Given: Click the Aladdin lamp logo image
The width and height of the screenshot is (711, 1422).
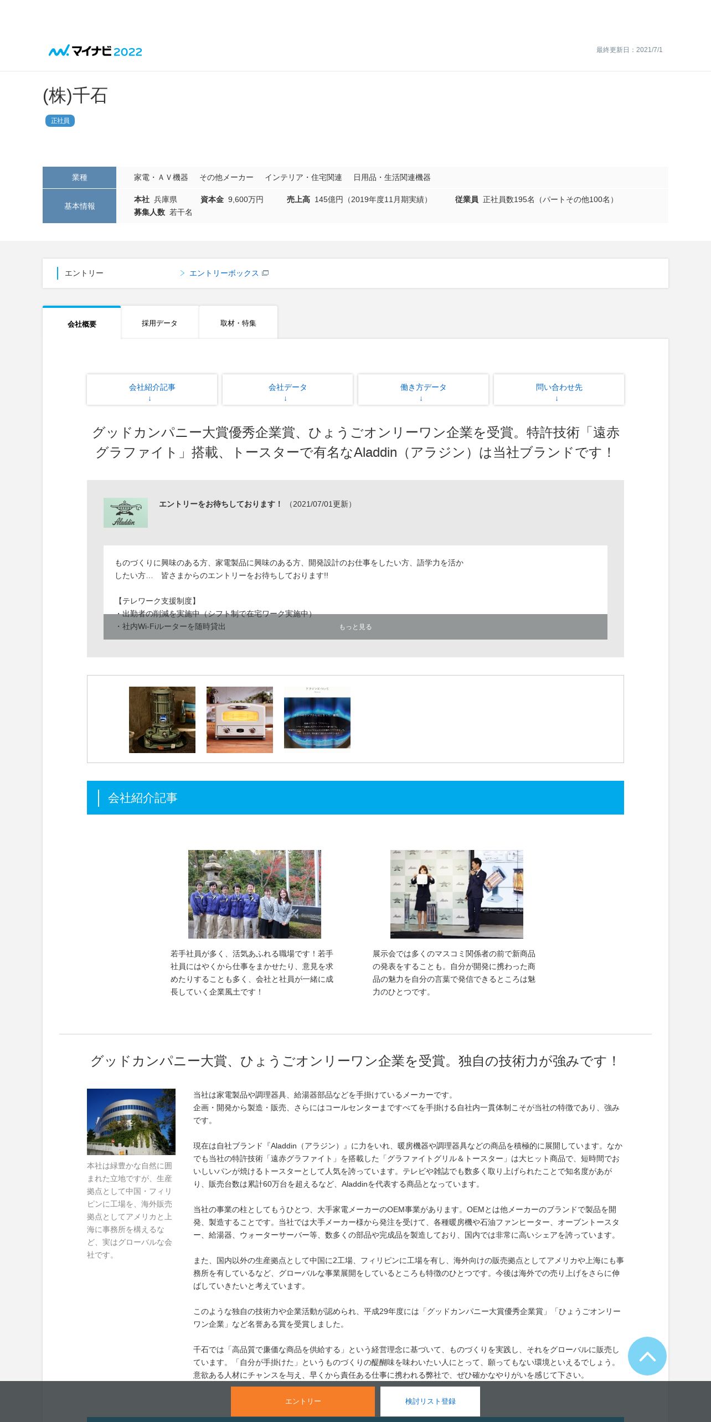Looking at the screenshot, I should (126, 513).
